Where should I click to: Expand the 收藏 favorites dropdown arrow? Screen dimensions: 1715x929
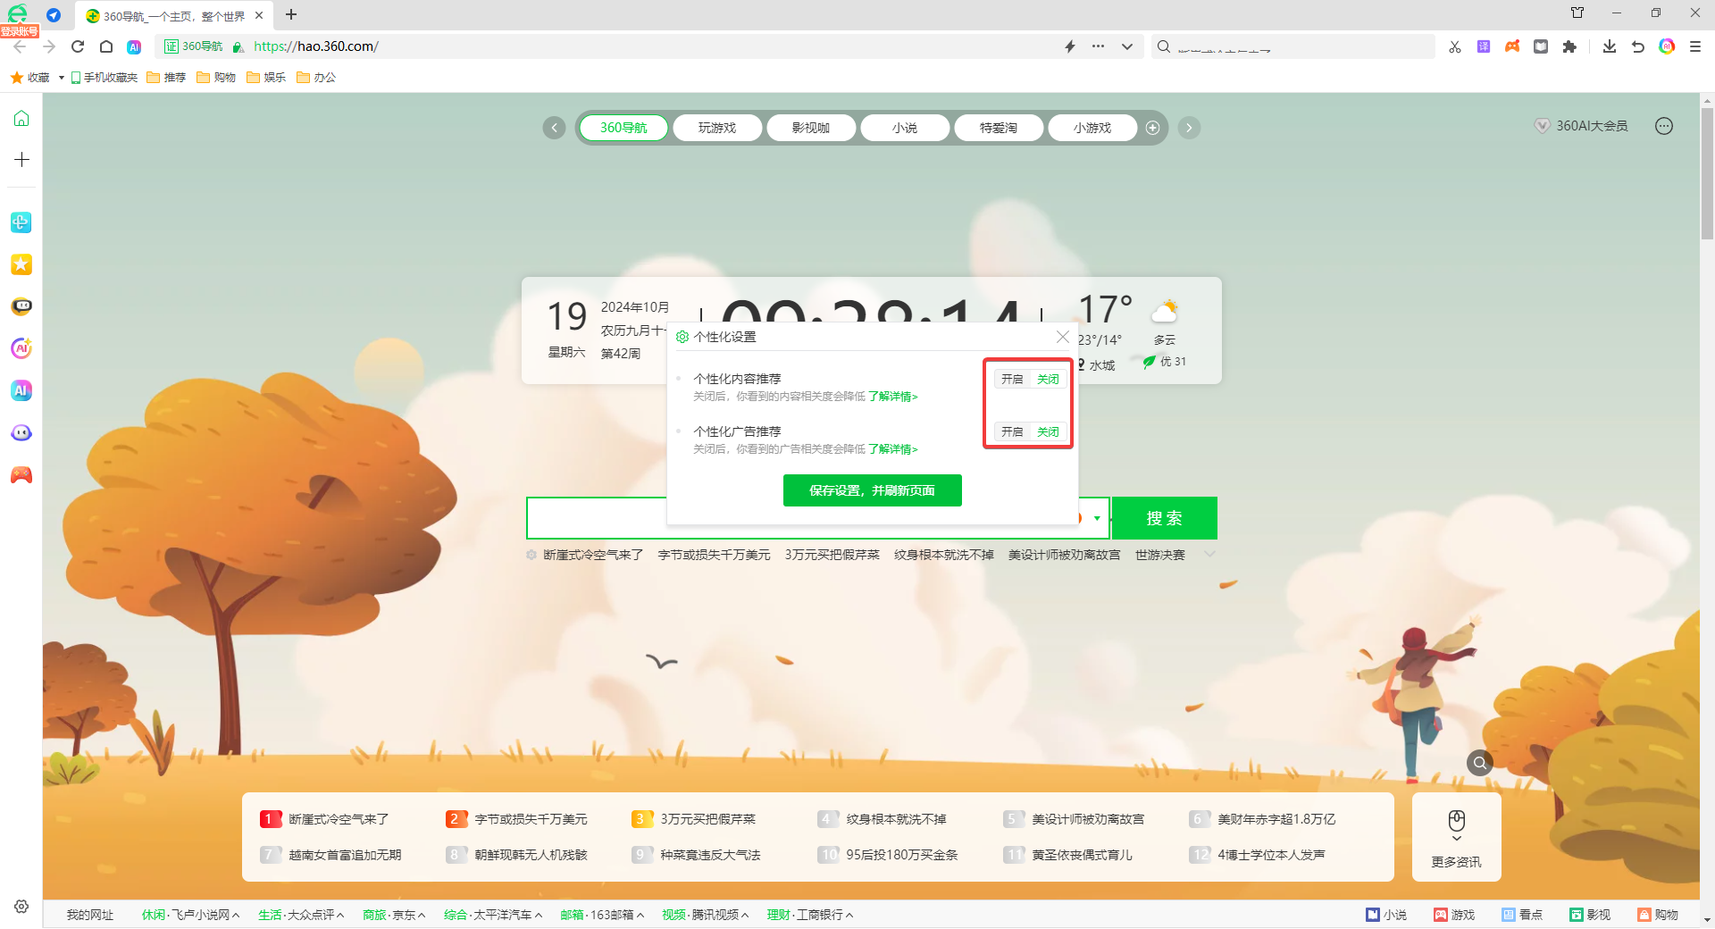coord(61,78)
